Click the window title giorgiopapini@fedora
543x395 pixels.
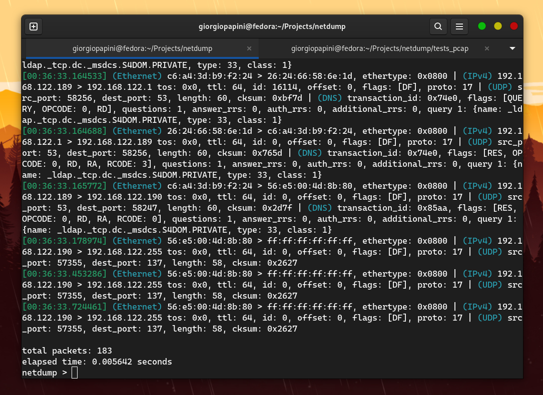click(x=272, y=26)
